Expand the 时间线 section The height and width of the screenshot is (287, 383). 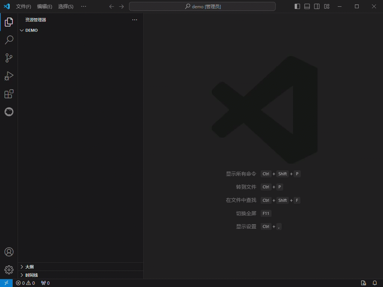pos(81,275)
